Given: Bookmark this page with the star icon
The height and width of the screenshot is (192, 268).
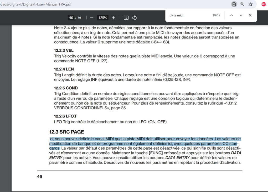Looking at the screenshot, I should point(251,4).
